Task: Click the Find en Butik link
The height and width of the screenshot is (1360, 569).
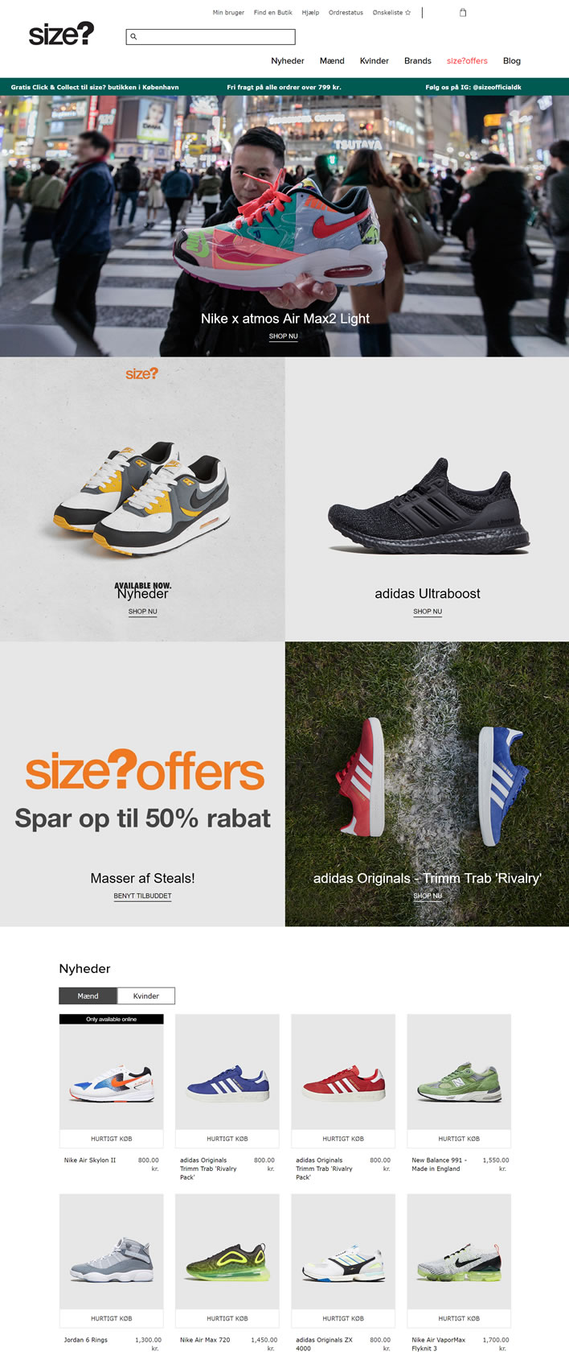Action: [273, 13]
